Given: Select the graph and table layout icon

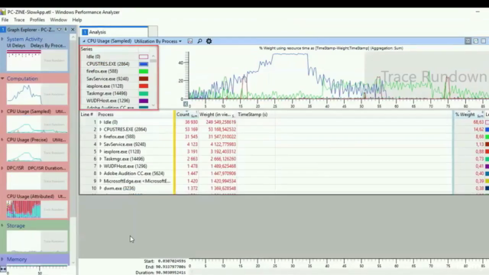Looking at the screenshot, I should [468, 40].
